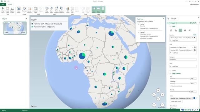Choose clustered column visualization type
The width and height of the screenshot is (200, 112).
[176, 30]
